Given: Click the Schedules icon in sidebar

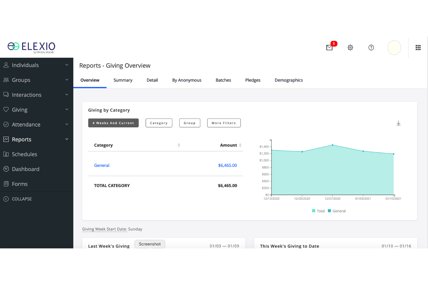Looking at the screenshot, I should [6, 154].
